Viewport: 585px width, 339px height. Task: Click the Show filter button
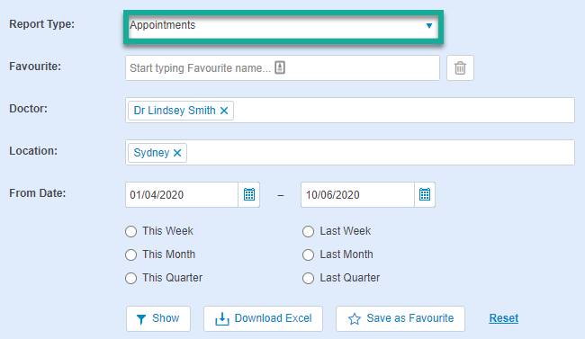click(158, 318)
